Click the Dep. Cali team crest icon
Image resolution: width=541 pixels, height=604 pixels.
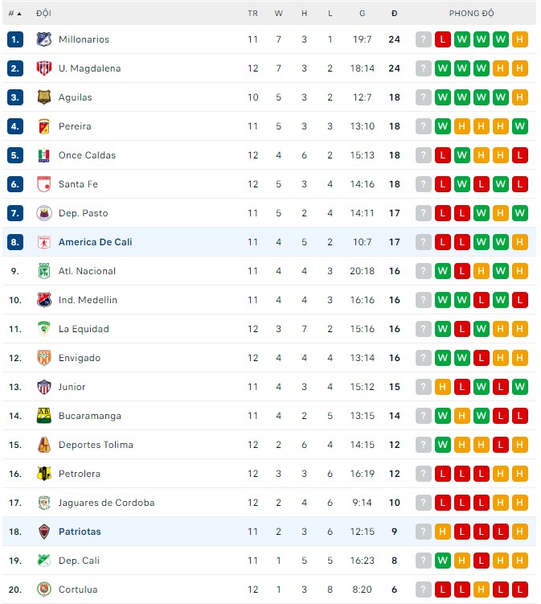(44, 561)
